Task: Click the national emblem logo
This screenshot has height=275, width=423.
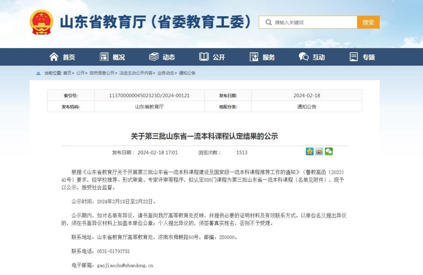Action: (x=41, y=22)
